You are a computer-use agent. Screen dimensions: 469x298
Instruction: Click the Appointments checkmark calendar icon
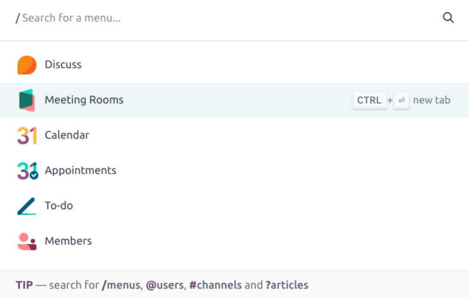[27, 171]
